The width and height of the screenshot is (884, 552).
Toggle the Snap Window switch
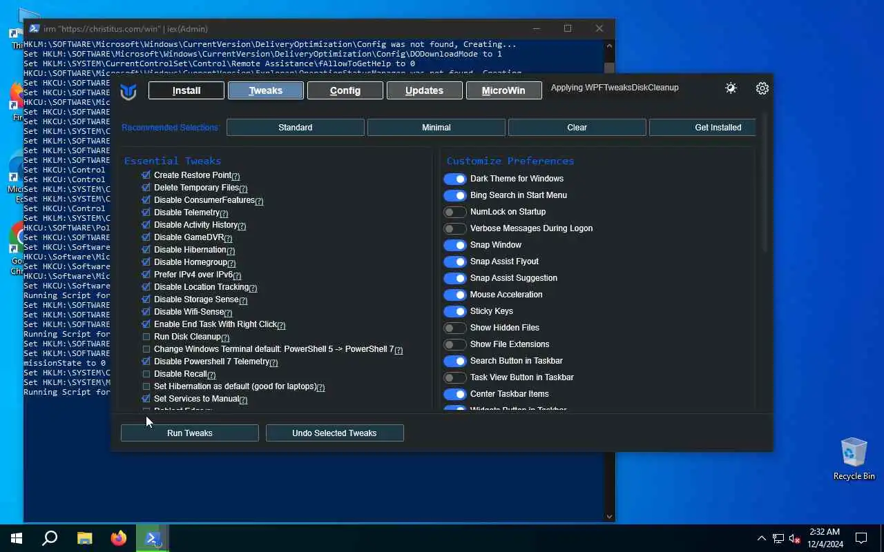coord(455,245)
